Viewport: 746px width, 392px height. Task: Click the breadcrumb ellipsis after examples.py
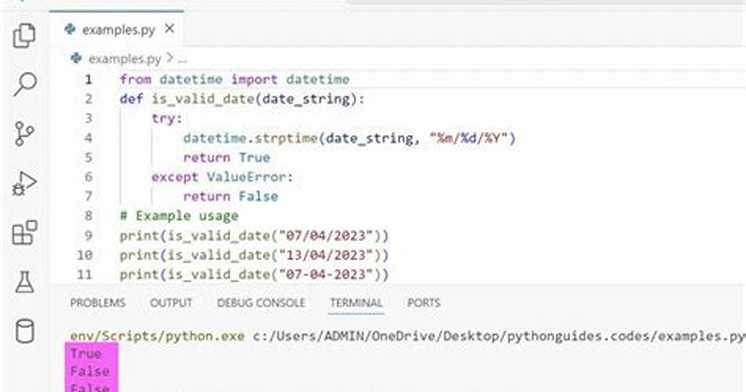point(182,59)
